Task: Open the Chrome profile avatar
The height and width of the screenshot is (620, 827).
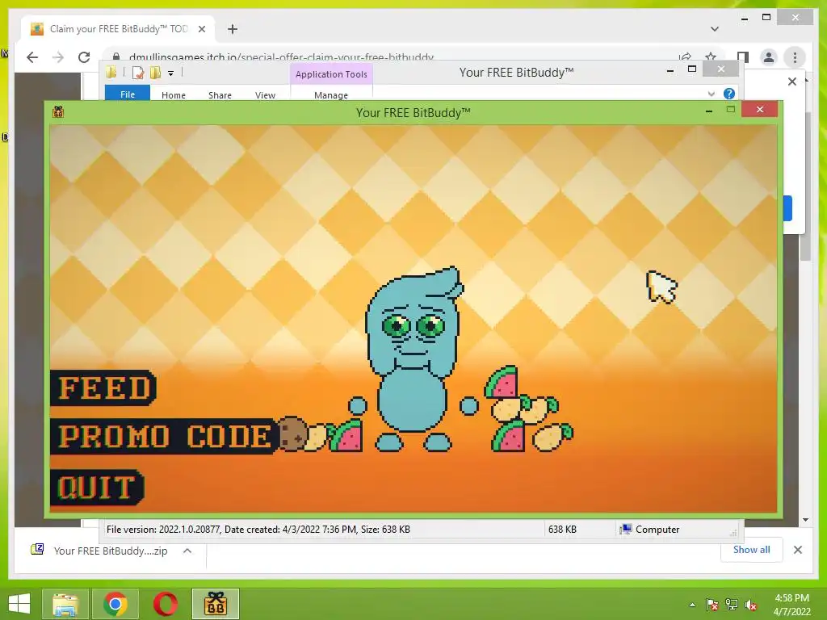Action: pyautogui.click(x=769, y=57)
